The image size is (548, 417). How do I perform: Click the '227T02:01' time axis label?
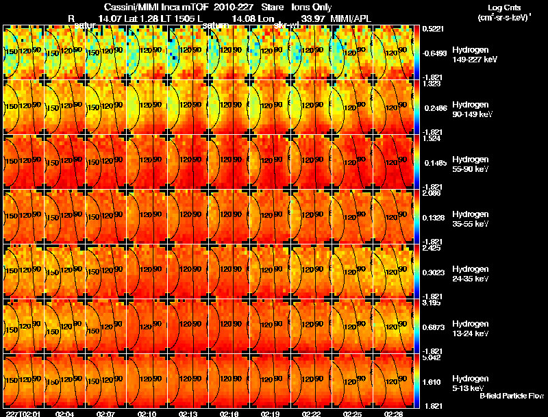23,414
